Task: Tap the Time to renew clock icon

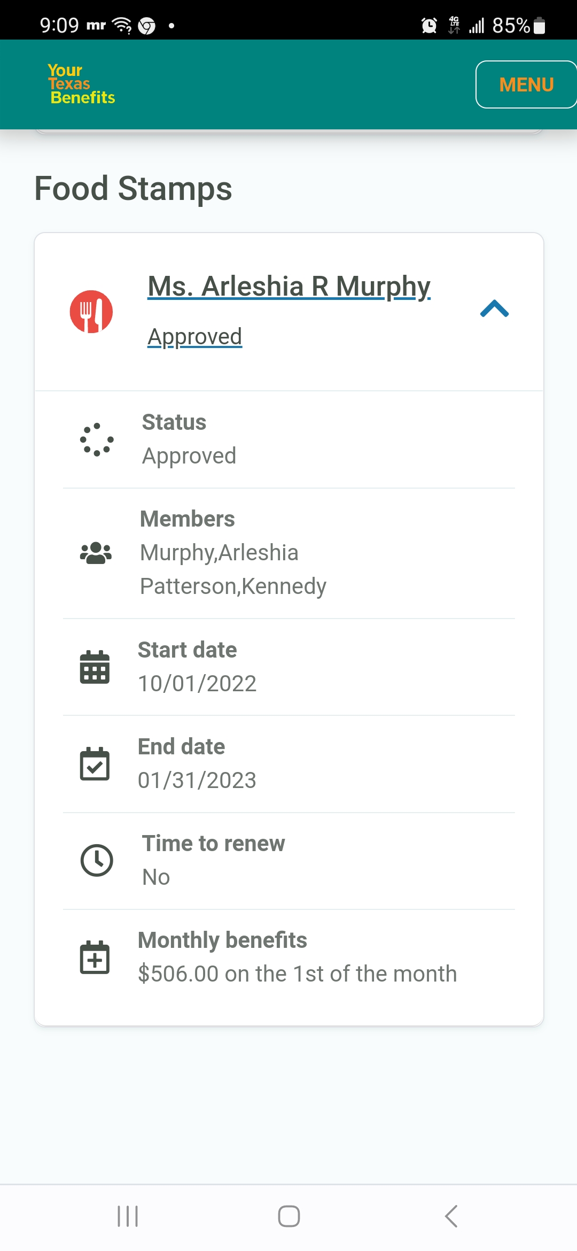Action: [x=97, y=860]
